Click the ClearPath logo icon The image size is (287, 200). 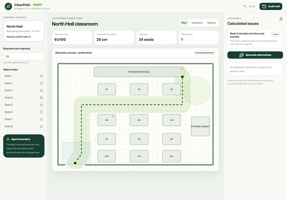tap(8, 6)
